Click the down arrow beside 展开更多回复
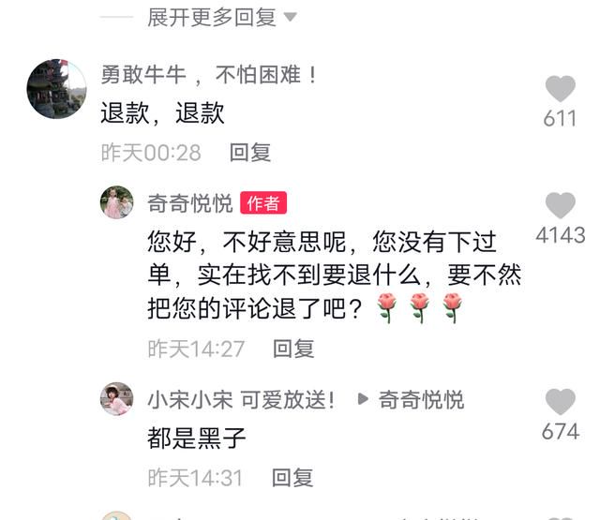This screenshot has height=520, width=600. coord(290,17)
